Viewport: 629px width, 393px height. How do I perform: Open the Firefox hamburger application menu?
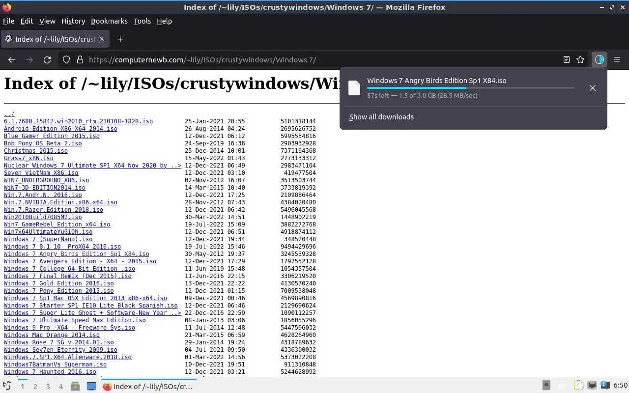tap(617, 59)
